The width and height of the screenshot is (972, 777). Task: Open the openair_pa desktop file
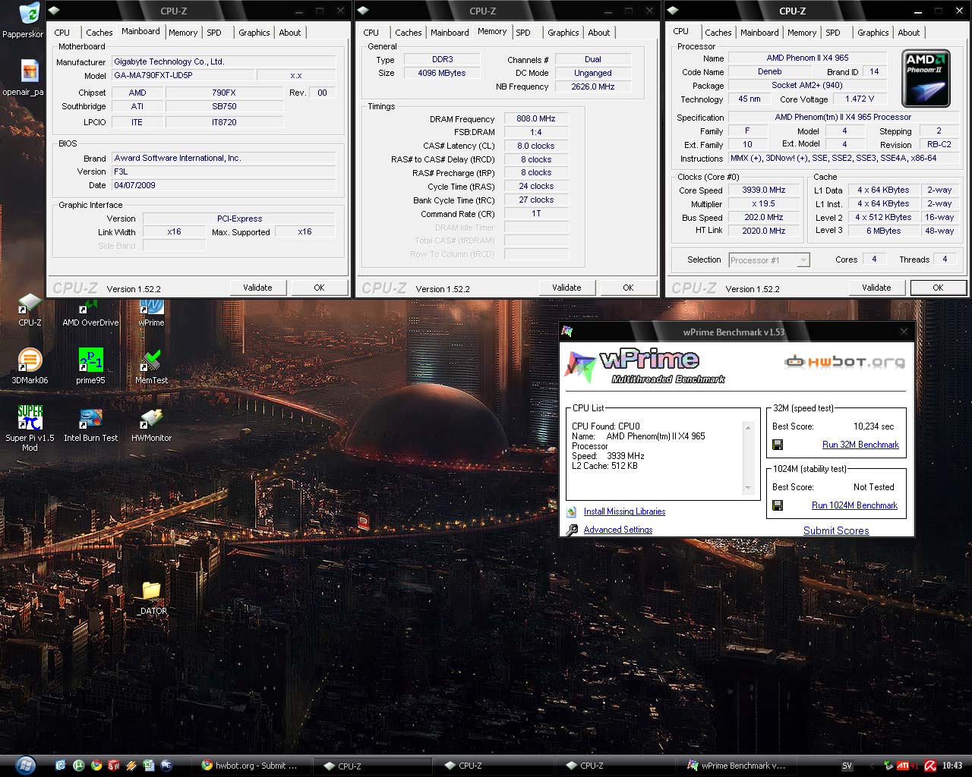tap(29, 71)
